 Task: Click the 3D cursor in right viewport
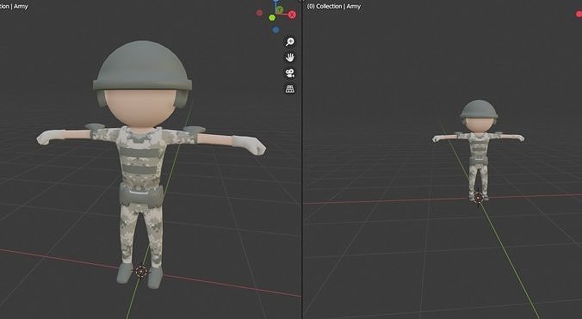click(x=479, y=198)
